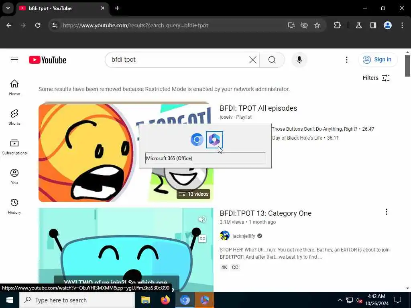Show hidden system tray icons
Image resolution: width=411 pixels, height=308 pixels.
340,300
